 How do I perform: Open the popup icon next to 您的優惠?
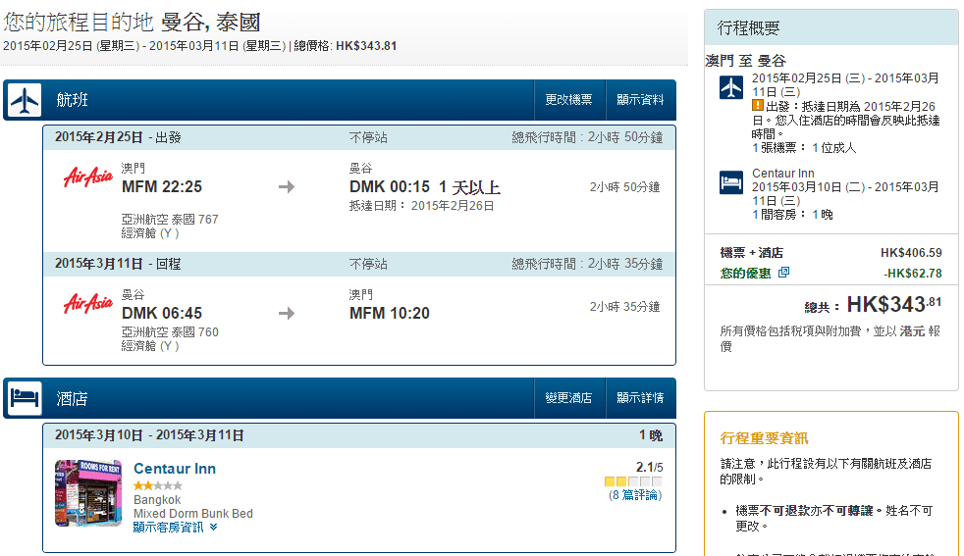pyautogui.click(x=783, y=273)
